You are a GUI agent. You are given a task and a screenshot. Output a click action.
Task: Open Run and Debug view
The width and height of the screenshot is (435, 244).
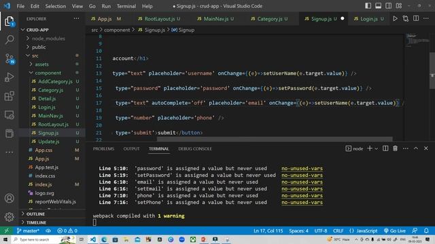9,77
